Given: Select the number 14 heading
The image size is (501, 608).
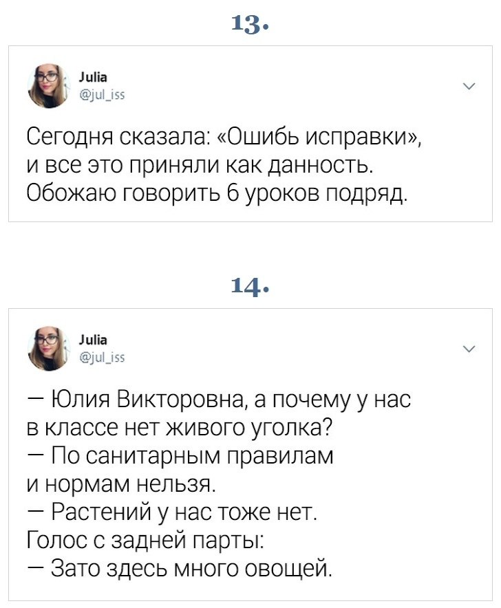Looking at the screenshot, I should click(x=250, y=287).
